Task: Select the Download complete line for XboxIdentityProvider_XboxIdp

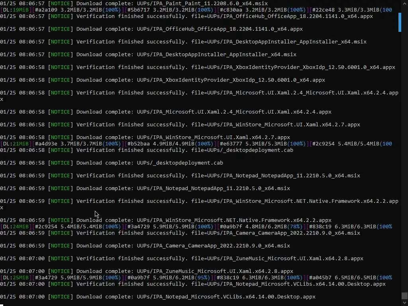Action: point(163,80)
